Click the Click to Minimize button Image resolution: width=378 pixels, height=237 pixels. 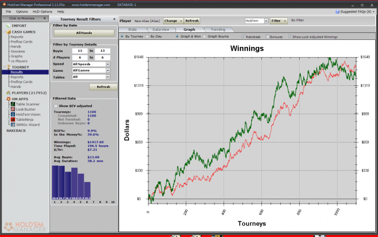25,18
